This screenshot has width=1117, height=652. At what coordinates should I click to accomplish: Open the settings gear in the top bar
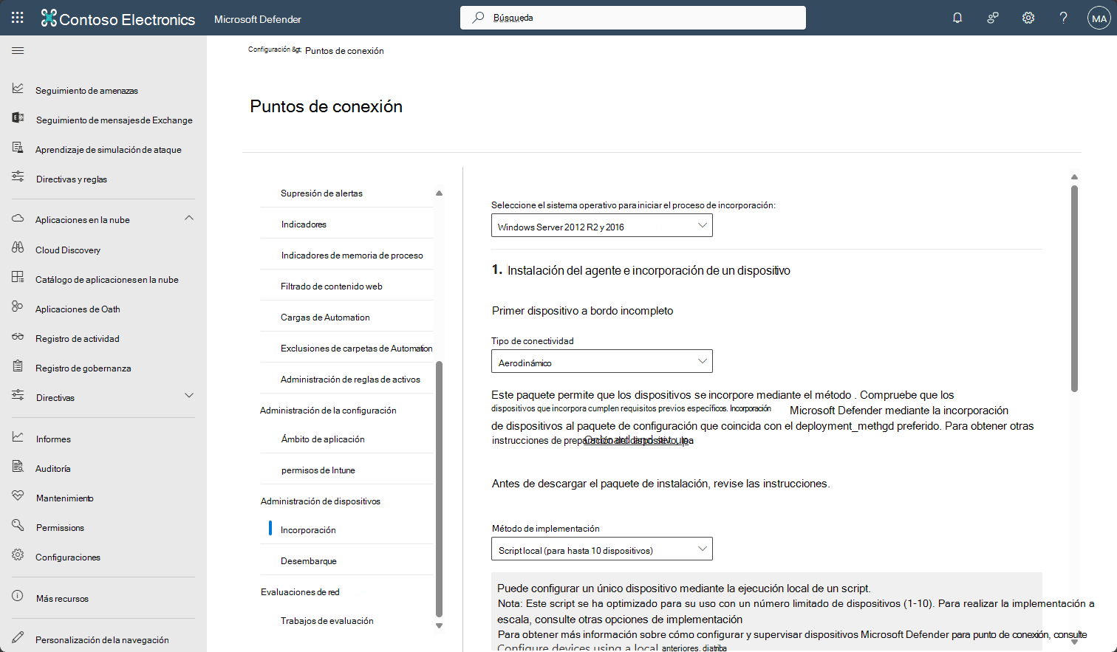[x=1028, y=17]
